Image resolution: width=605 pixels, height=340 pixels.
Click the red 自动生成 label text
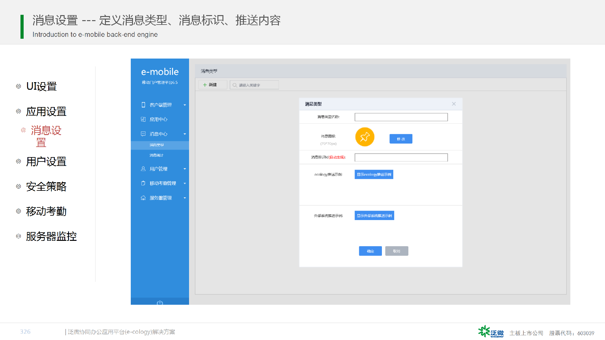pyautogui.click(x=337, y=157)
